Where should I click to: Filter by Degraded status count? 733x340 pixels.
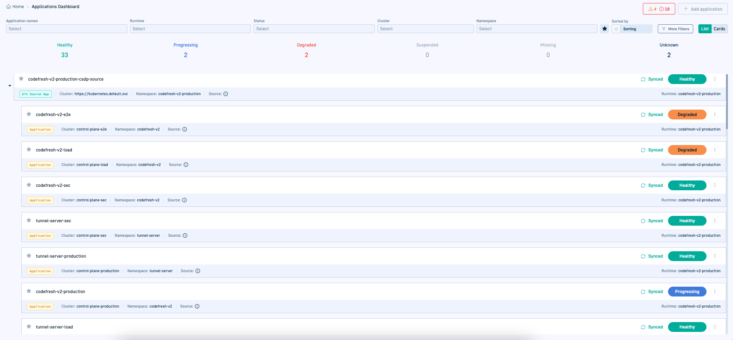point(306,55)
